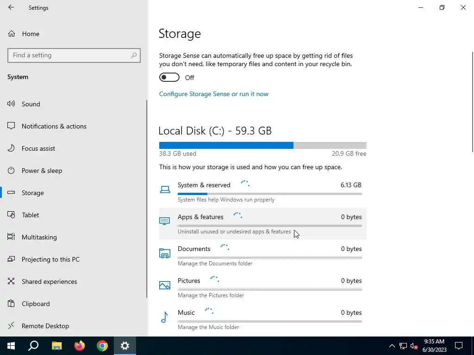
Task: Click the Remote Desktop icon in sidebar
Action: (11, 325)
